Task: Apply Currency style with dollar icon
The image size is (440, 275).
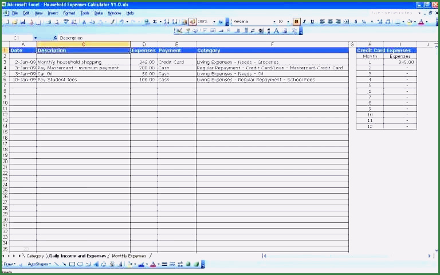Action: 356,22
